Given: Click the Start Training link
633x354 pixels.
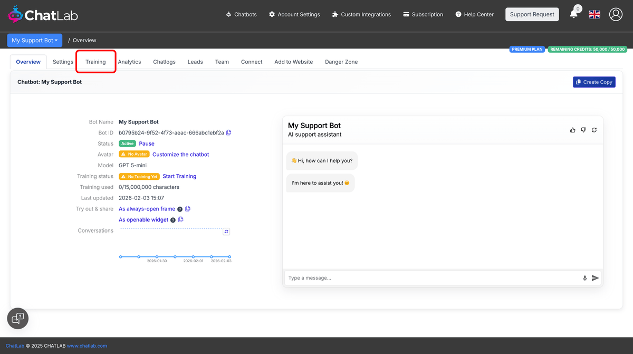Looking at the screenshot, I should [179, 176].
